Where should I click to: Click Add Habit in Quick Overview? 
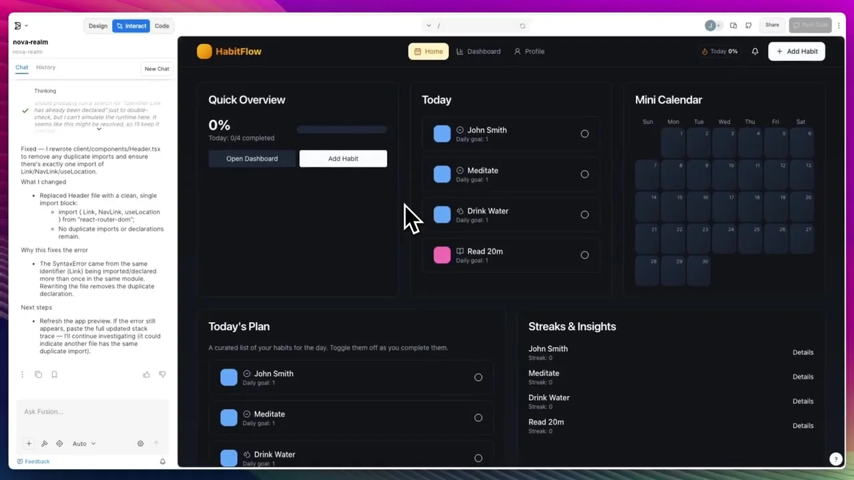[343, 159]
